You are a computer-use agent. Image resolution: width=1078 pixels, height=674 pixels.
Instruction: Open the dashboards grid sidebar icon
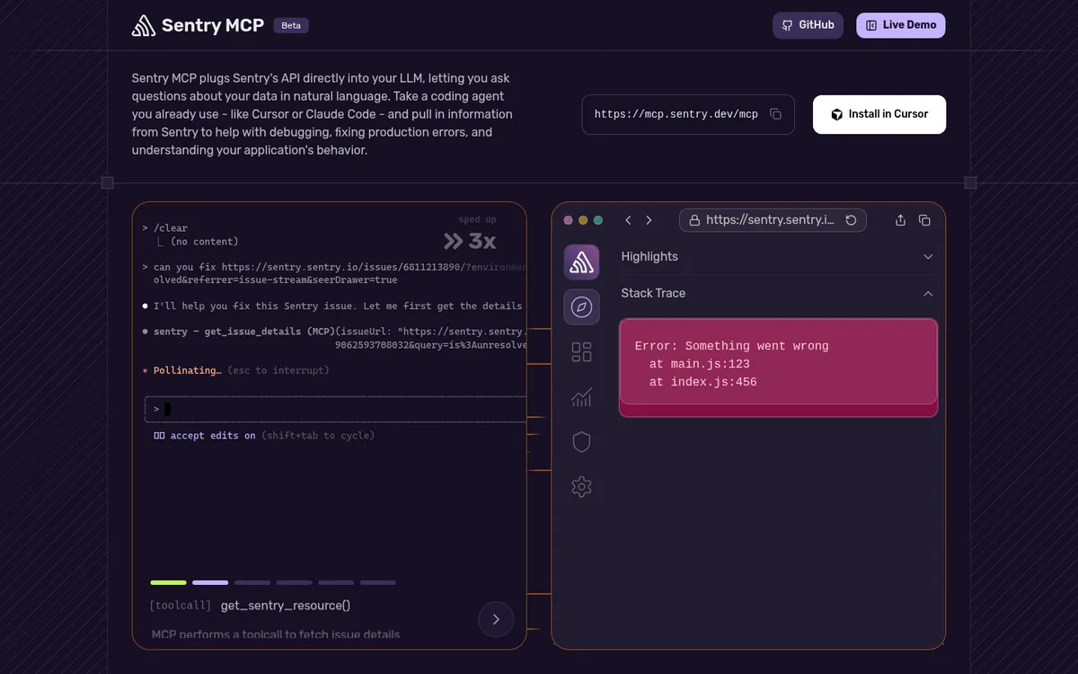pyautogui.click(x=581, y=352)
